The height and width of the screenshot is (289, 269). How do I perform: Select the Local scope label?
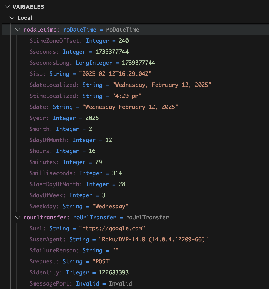coord(25,18)
